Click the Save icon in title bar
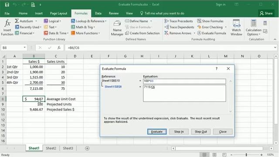 (x=7, y=5)
